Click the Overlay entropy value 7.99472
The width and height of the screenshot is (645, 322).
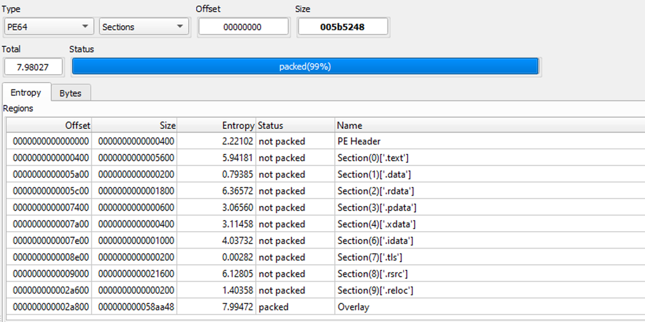pos(237,307)
